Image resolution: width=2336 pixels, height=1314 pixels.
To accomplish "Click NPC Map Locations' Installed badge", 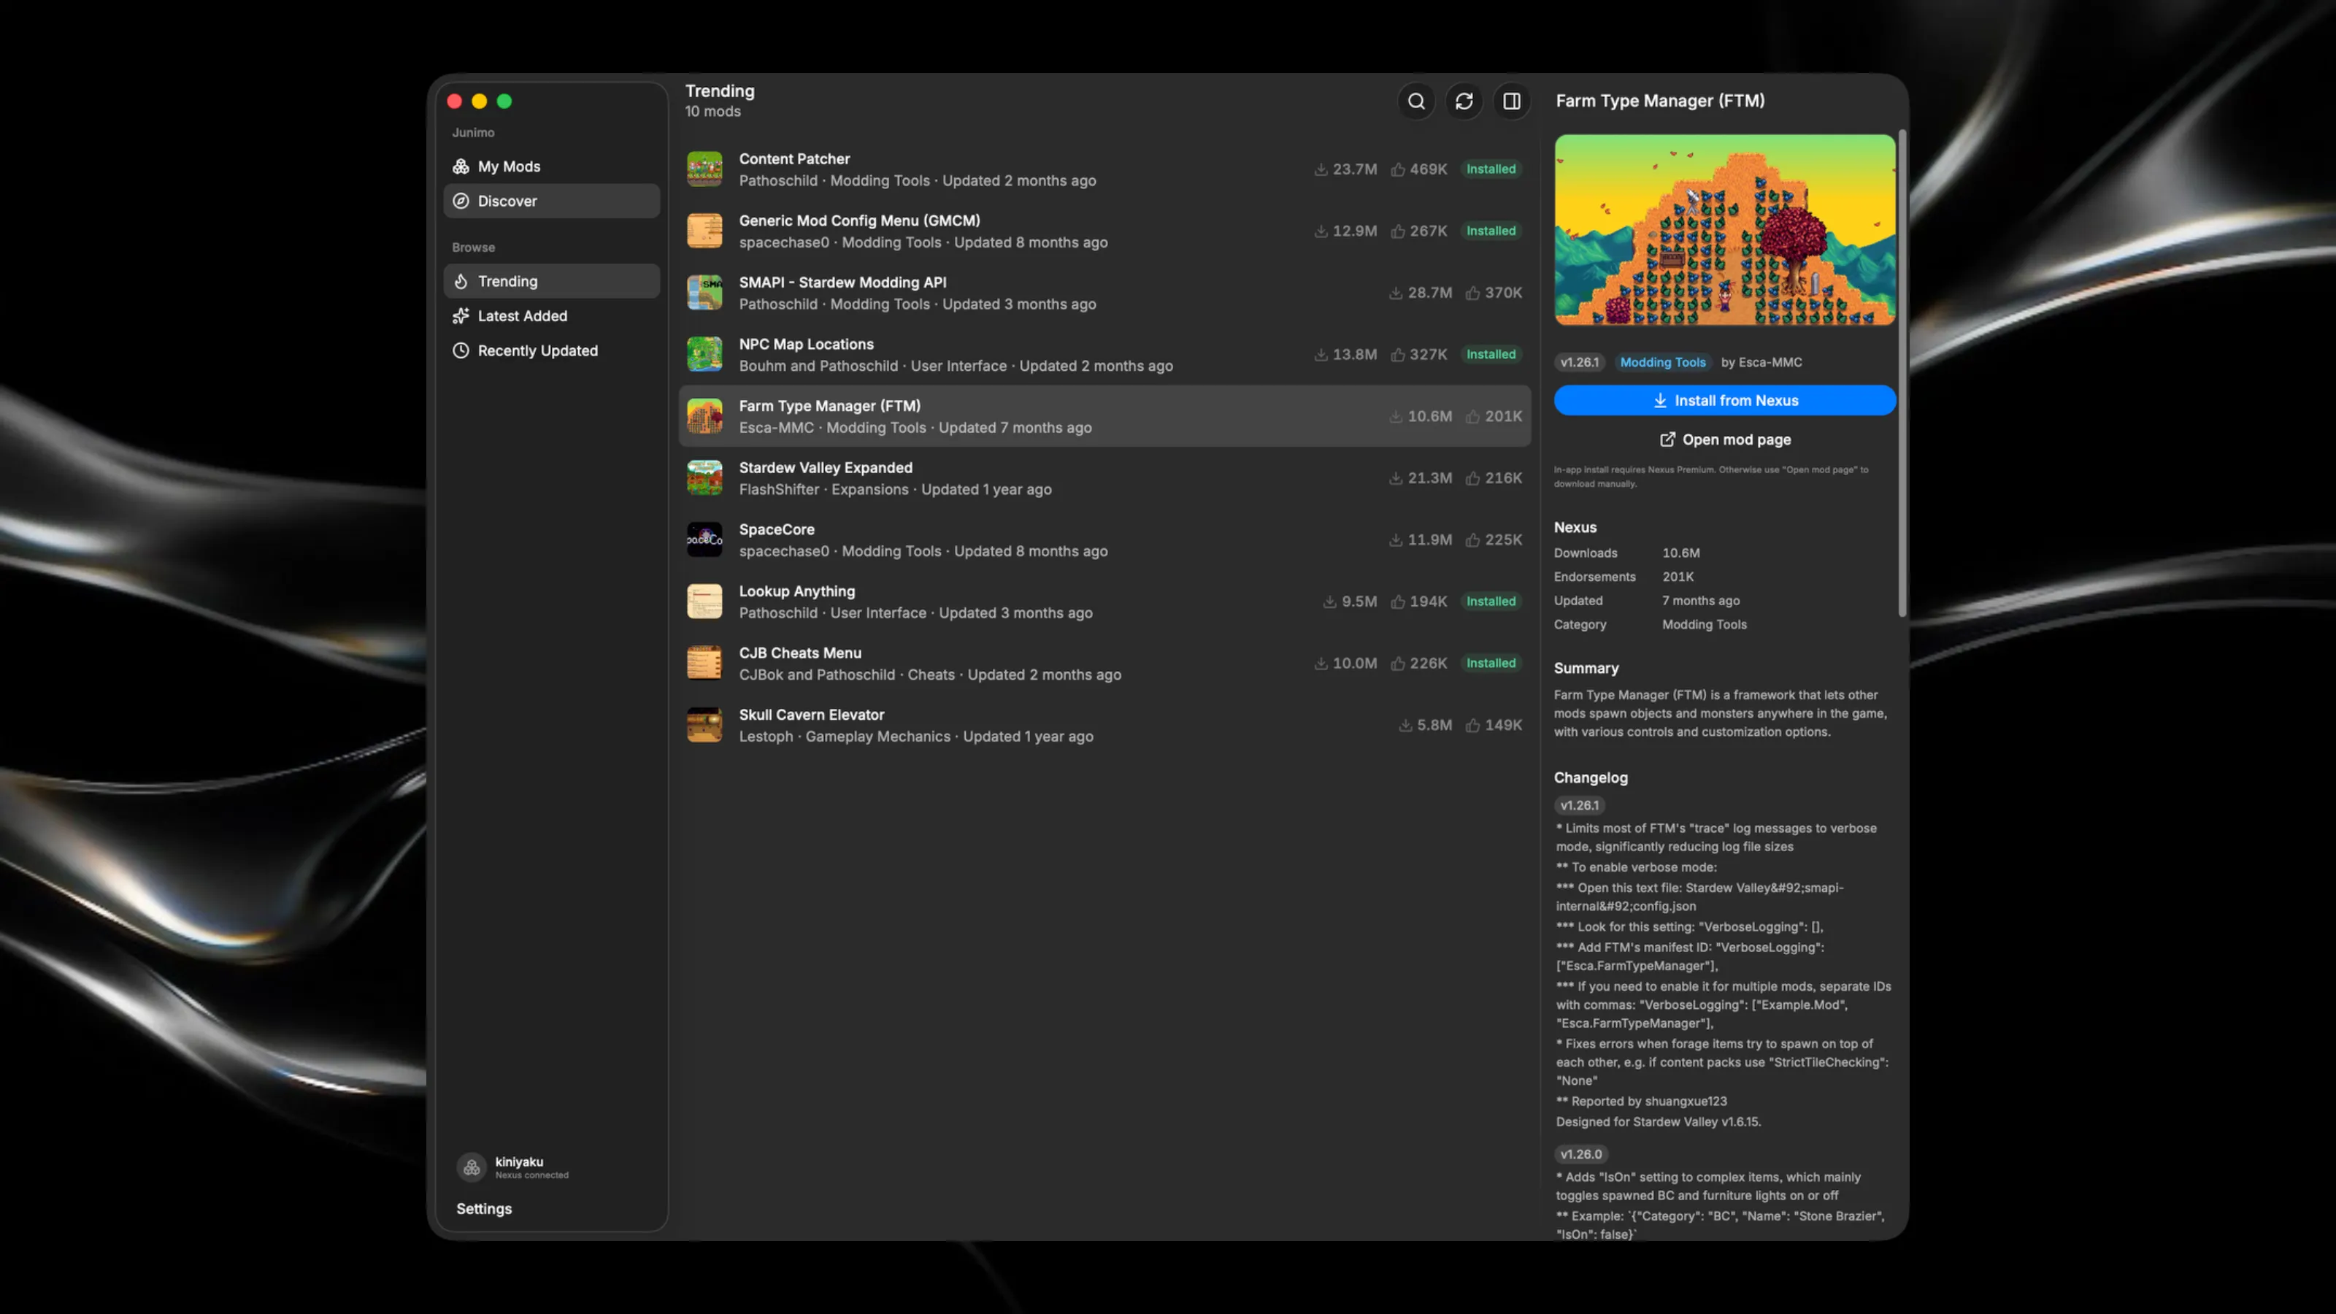I will click(1491, 355).
